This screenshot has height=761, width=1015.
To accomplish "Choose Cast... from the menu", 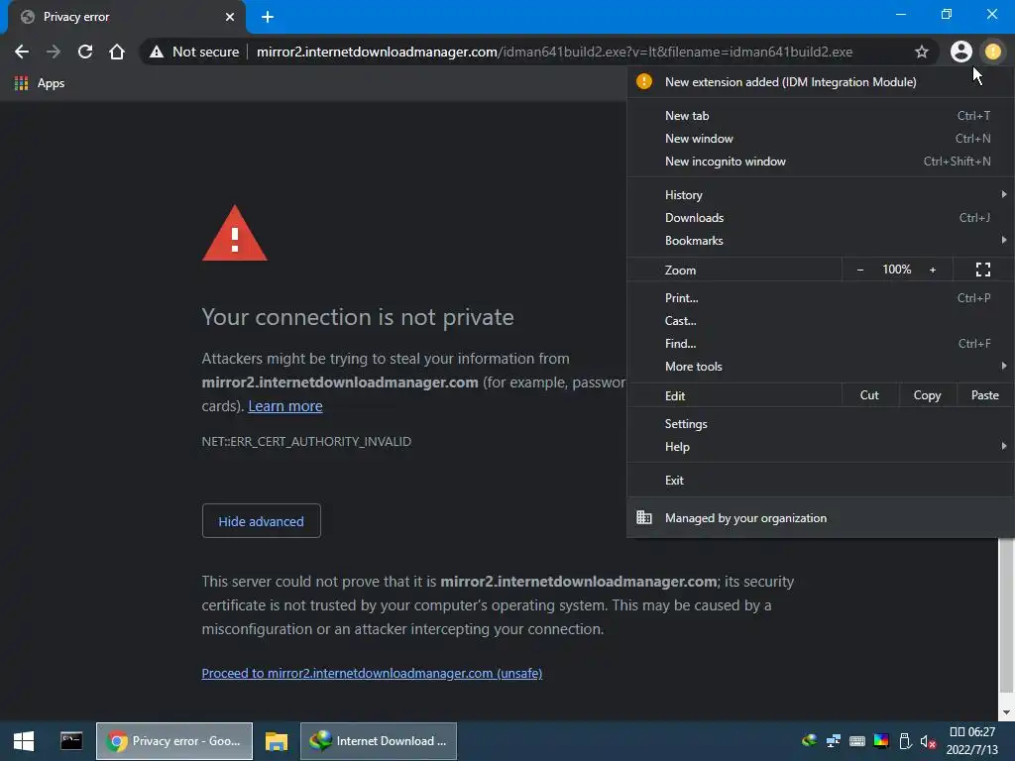I will click(x=821, y=321).
